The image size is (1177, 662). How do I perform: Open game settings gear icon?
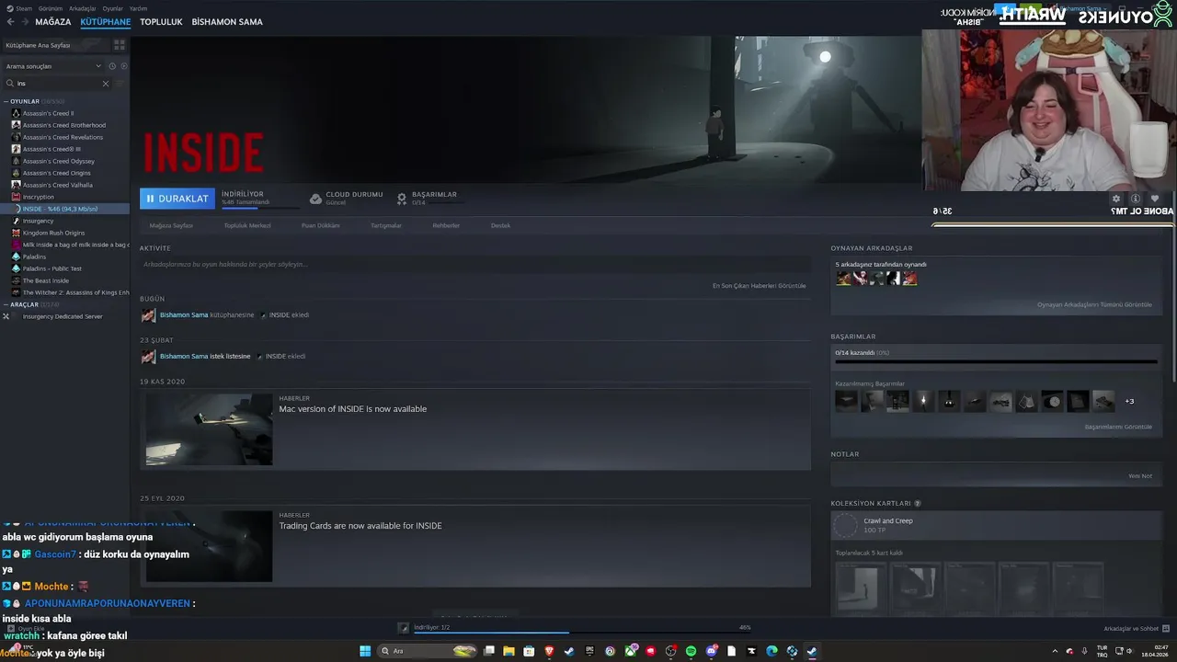coord(1116,199)
